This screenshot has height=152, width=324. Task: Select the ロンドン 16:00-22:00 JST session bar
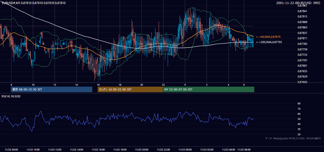(130, 89)
